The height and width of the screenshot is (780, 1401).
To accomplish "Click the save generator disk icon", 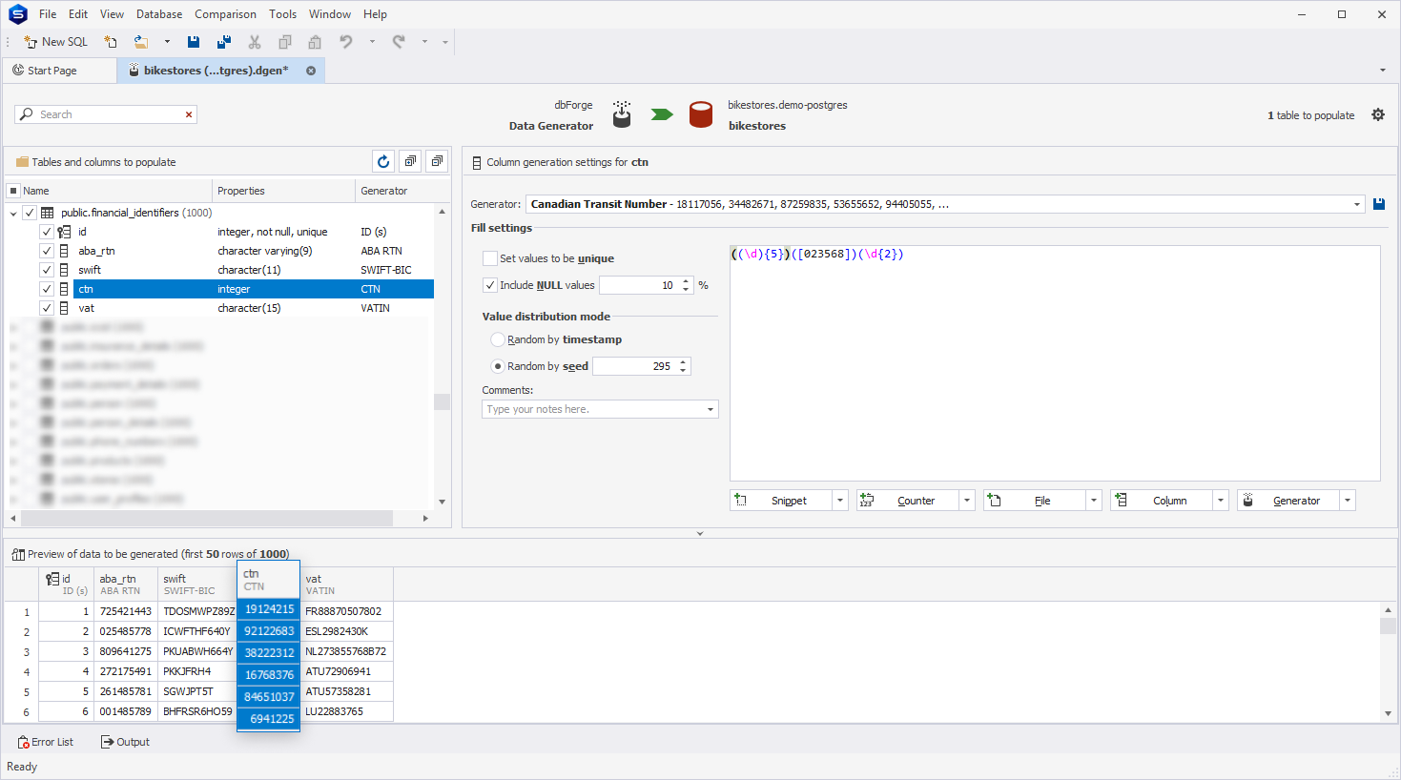I will tap(1379, 204).
